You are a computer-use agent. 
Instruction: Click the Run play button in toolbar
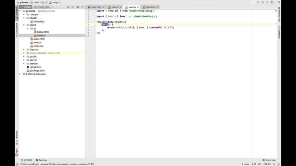click(x=258, y=2)
